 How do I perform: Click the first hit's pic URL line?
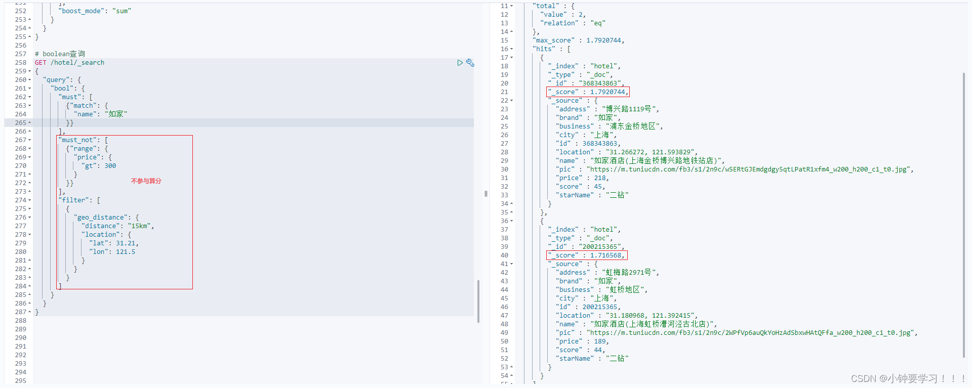735,169
